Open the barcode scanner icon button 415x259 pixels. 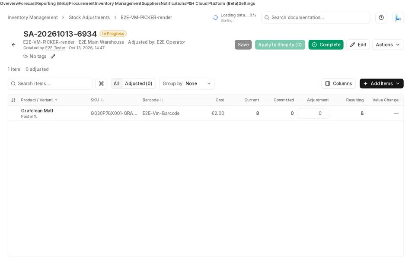coord(101,83)
